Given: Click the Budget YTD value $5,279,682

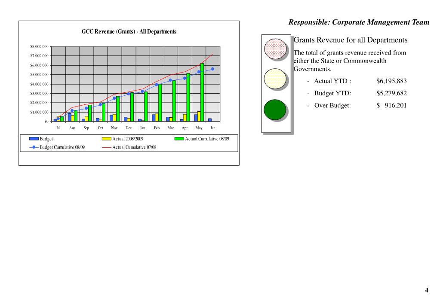Looking at the screenshot, I should coord(391,93).
